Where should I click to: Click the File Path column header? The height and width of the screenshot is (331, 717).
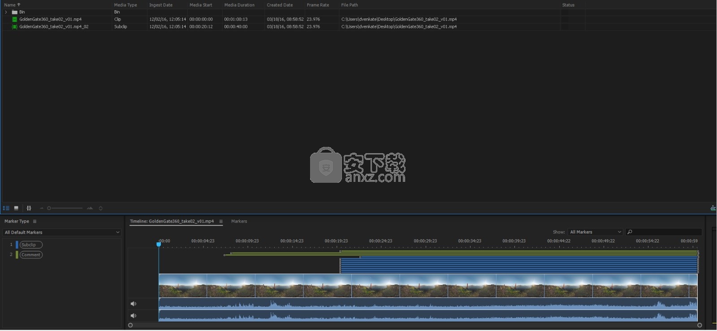click(350, 5)
